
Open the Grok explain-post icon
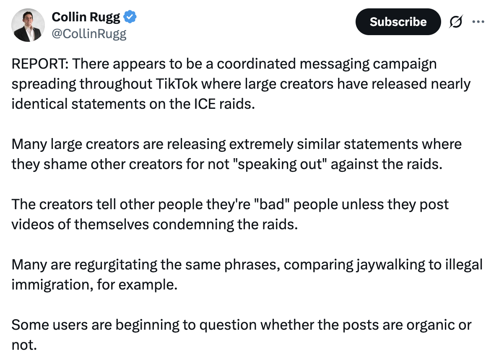click(456, 22)
